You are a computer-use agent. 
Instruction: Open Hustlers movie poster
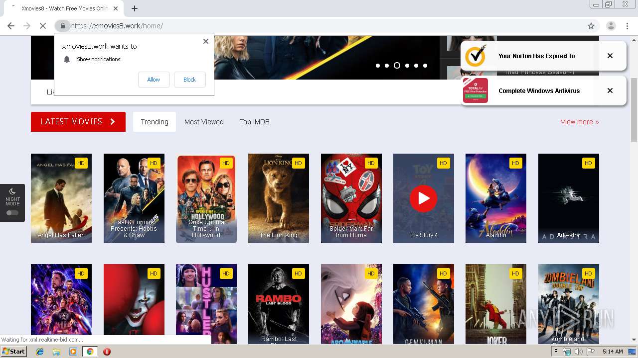206,304
